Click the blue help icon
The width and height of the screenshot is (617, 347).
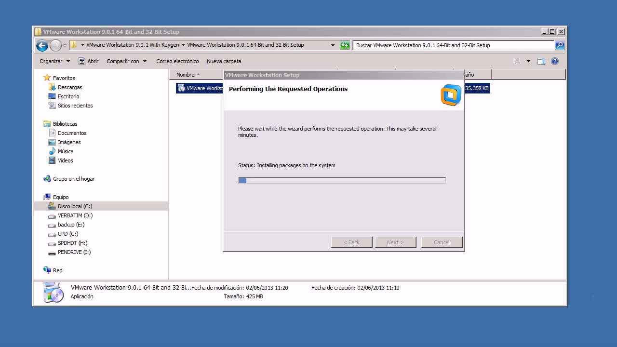pyautogui.click(x=555, y=61)
